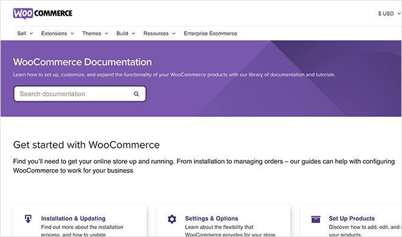Expand the Themes menu chevron
The image size is (402, 237).
pos(106,33)
